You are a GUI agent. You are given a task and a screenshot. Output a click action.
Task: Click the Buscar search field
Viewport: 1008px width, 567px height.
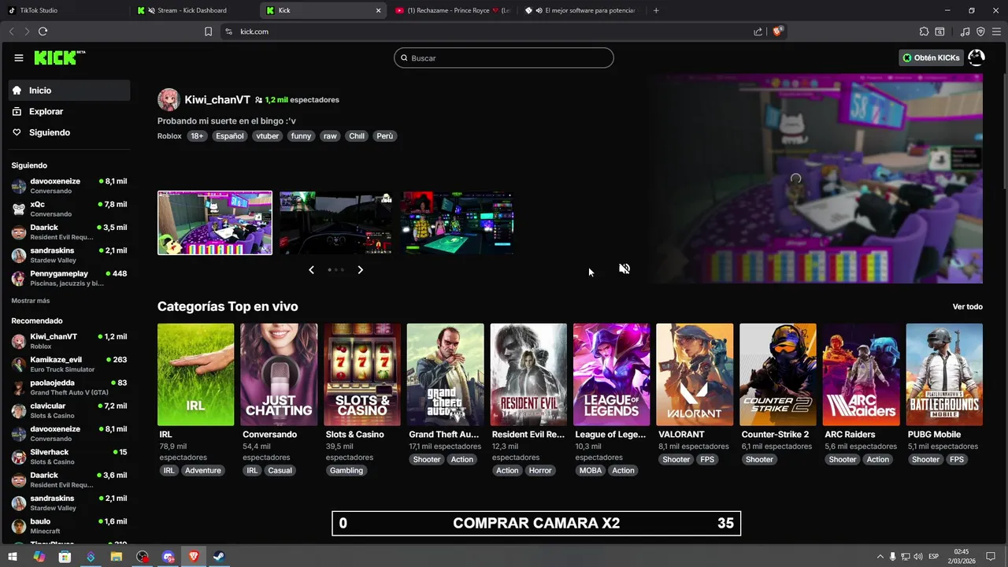pos(504,57)
